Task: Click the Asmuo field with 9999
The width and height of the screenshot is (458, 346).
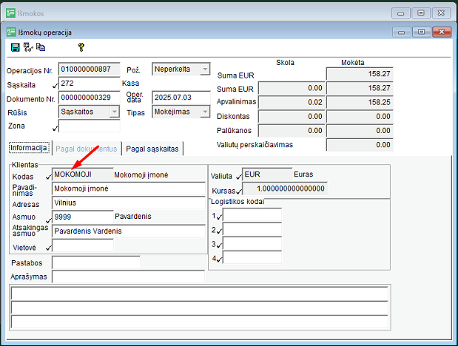Action: [83, 217]
